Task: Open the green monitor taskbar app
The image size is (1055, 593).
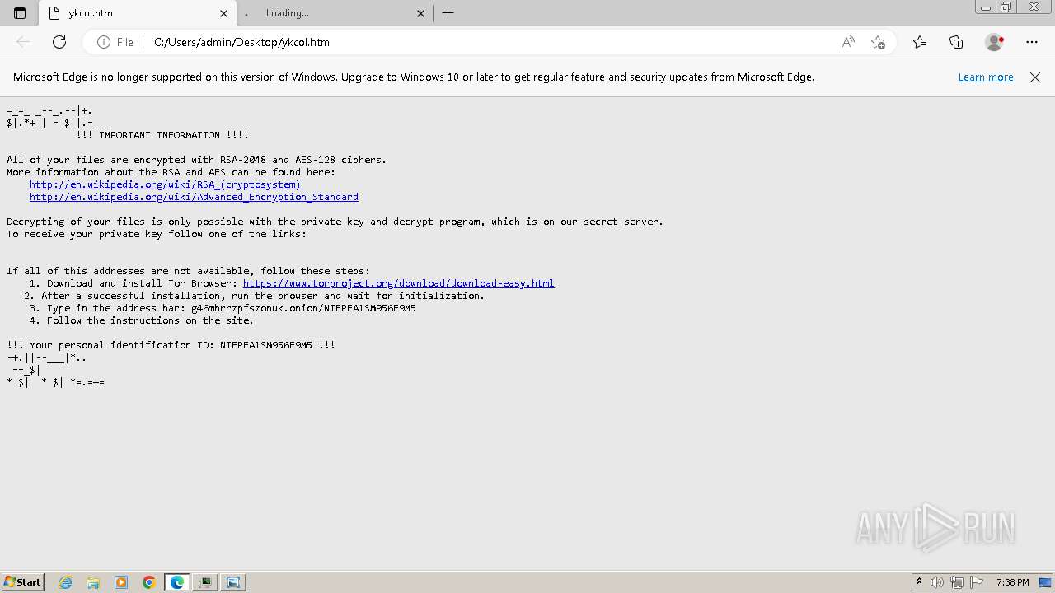Action: 204,582
